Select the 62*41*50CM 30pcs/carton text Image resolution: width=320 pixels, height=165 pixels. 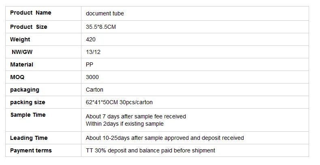click(x=119, y=102)
